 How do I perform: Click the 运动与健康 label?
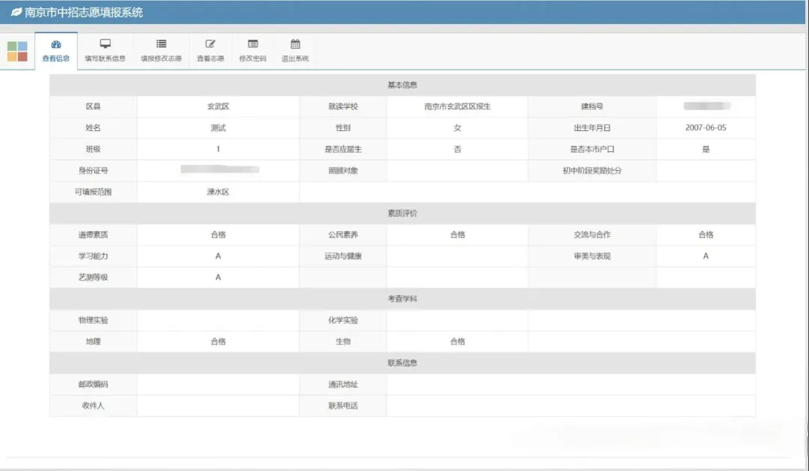(x=343, y=256)
